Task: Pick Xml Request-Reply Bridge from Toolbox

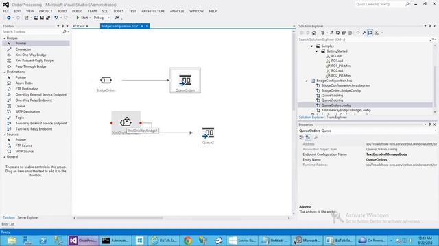Action: pyautogui.click(x=34, y=61)
